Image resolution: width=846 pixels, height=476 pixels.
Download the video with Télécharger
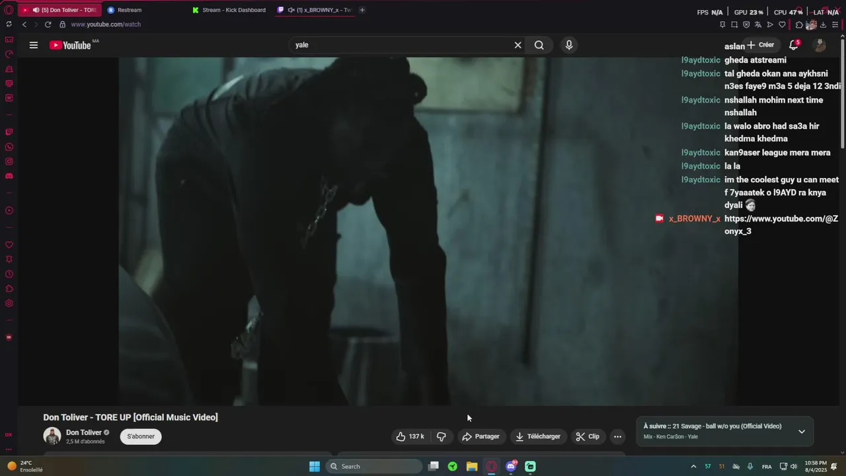[537, 436]
